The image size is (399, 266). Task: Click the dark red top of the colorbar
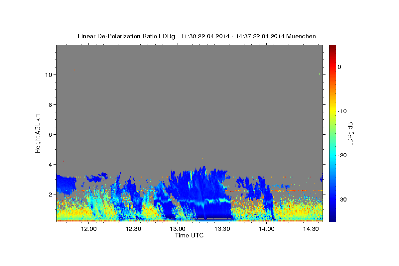click(332, 47)
